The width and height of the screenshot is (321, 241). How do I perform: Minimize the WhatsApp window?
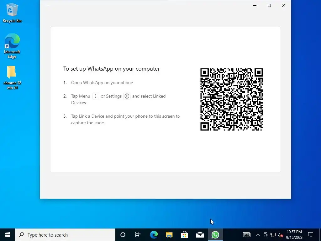255,6
